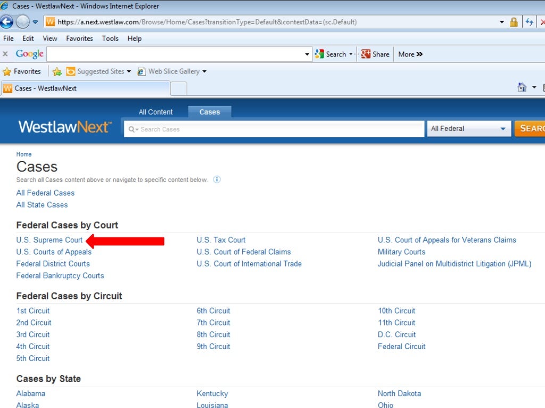Open U.S. Court of Federal Claims link
545x408 pixels.
tap(244, 252)
